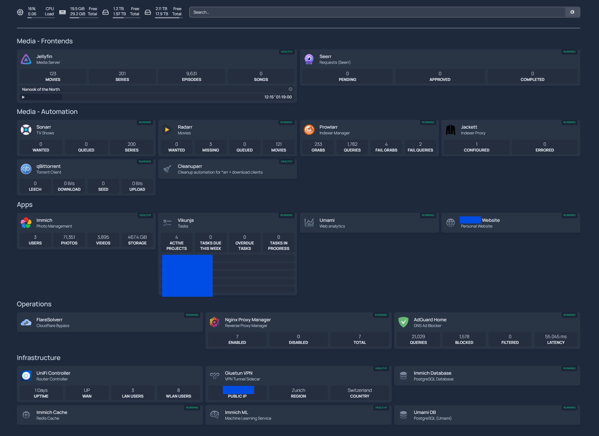The width and height of the screenshot is (599, 436).
Task: Click the Cleanuparr HEALTHY status badge
Action: coord(287,162)
